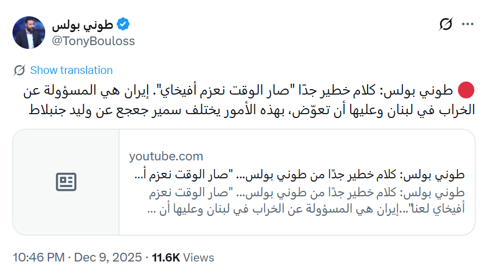Image resolution: width=483 pixels, height=274 pixels.
Task: Click the newspaper icon in link card
Action: click(66, 182)
